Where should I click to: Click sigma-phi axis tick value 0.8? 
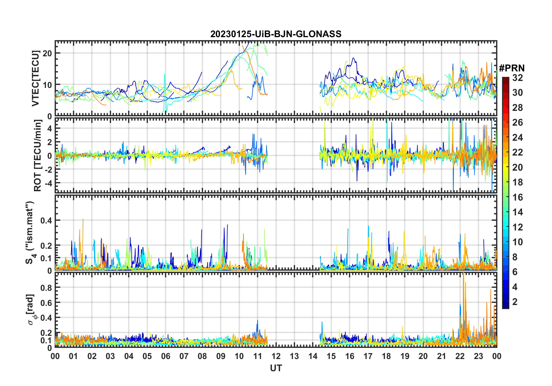point(46,287)
